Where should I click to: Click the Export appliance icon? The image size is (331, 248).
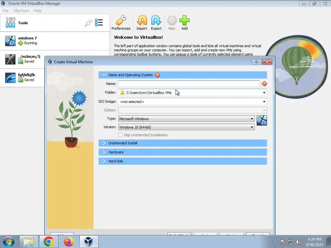point(156,23)
